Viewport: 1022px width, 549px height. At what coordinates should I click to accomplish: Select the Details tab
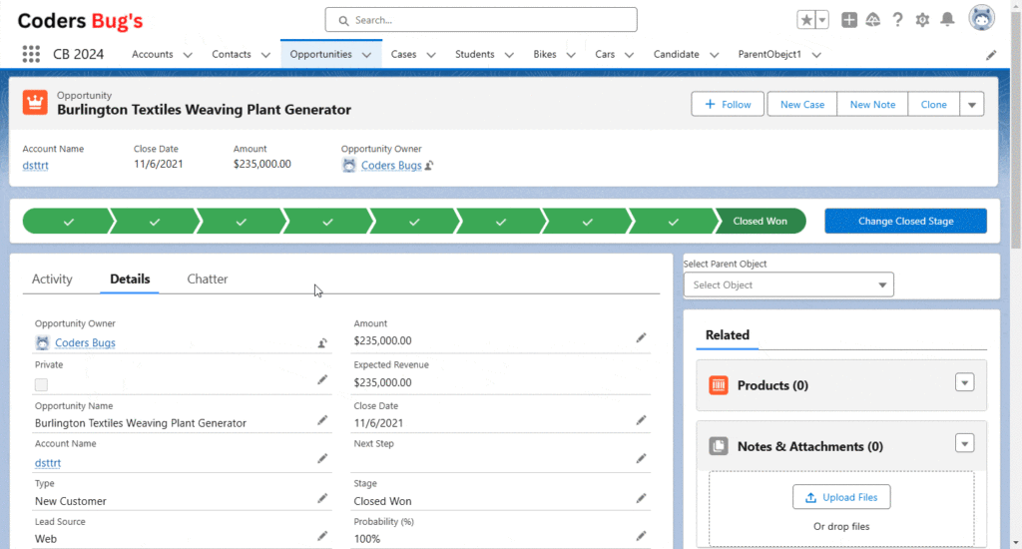pos(130,279)
